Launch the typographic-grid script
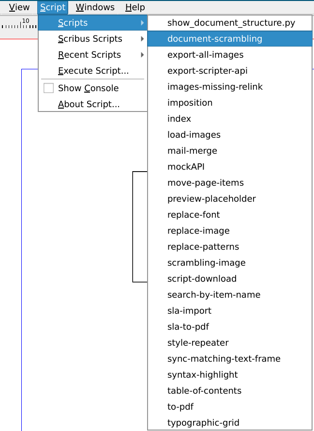314x431 pixels. tap(203, 423)
